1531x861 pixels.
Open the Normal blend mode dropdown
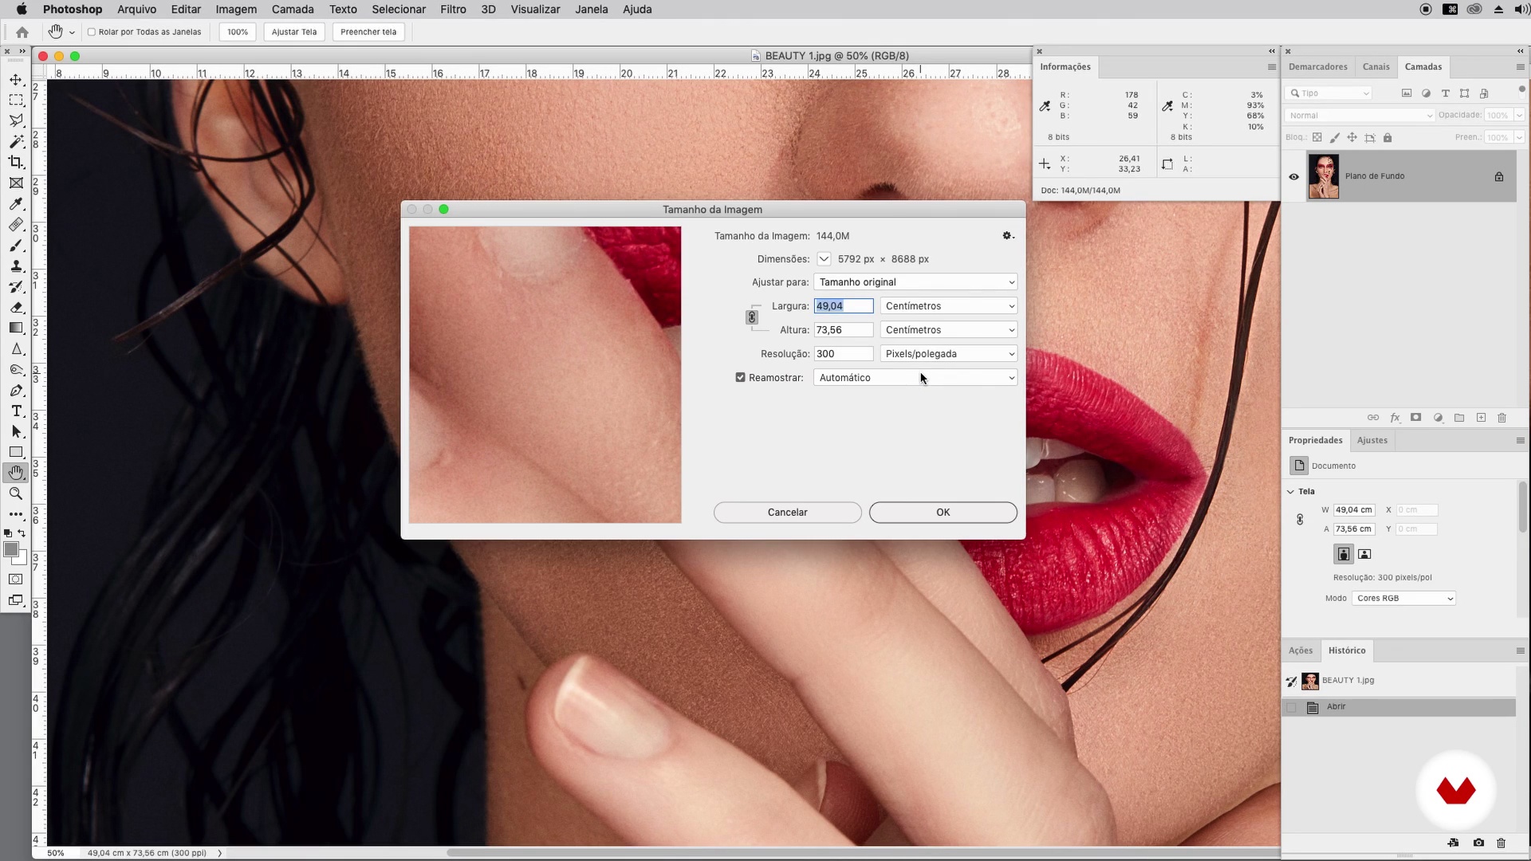point(1360,116)
